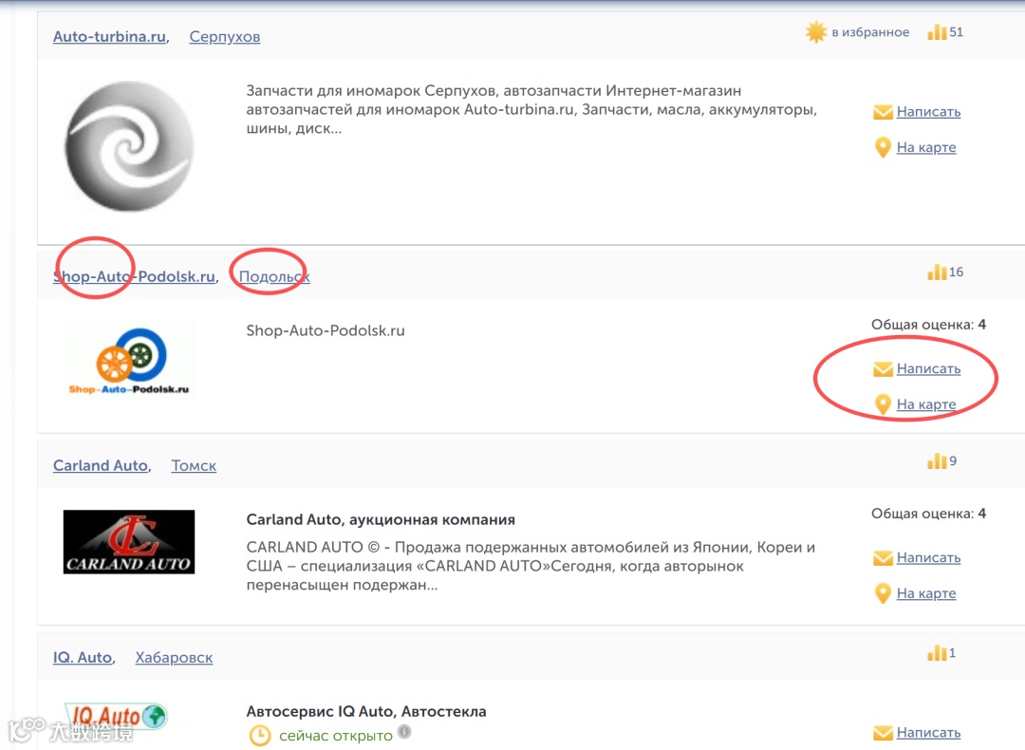
Task: Open the CARLAND AUTO logo thumbnail
Action: pos(129,542)
